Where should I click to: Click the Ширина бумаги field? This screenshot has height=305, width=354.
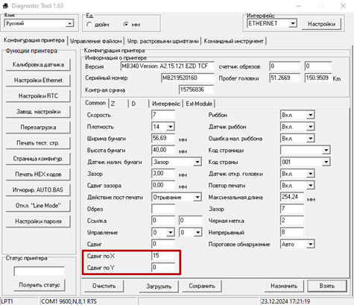[x=163, y=138]
